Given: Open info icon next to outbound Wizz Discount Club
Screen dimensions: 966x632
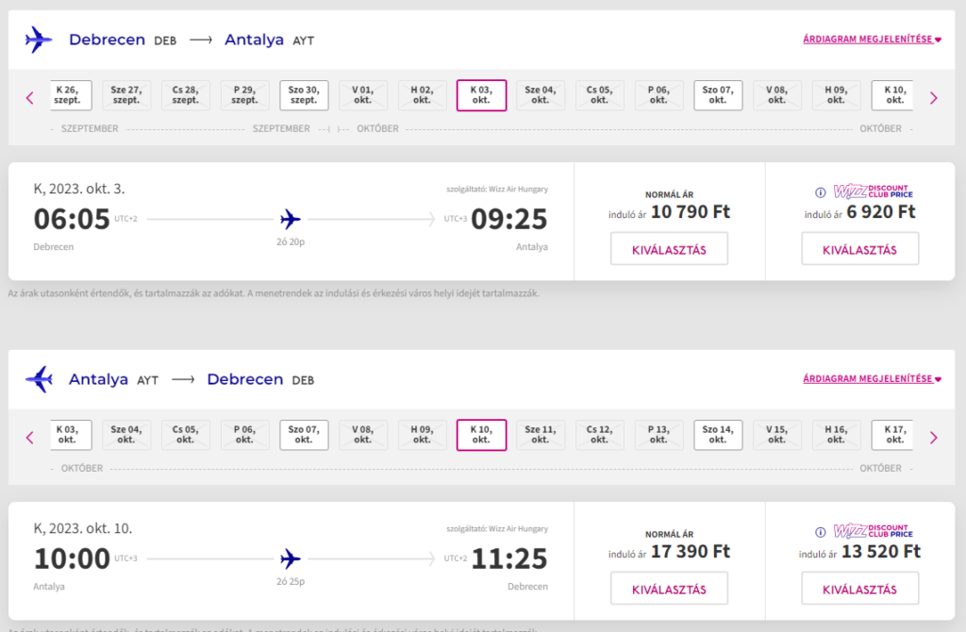Looking at the screenshot, I should click(x=820, y=192).
